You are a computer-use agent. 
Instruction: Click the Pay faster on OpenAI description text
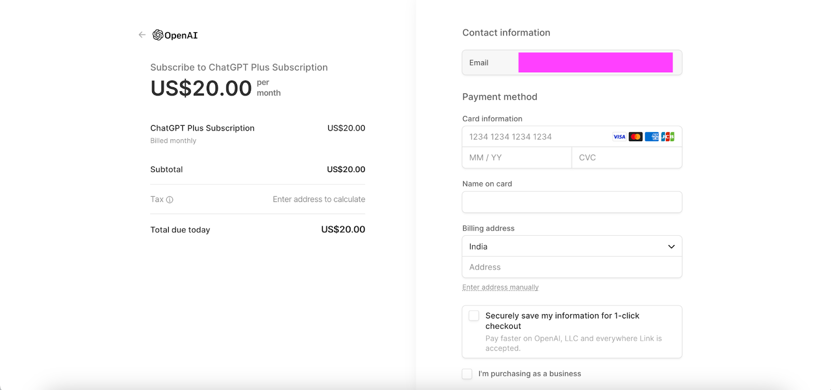(573, 343)
